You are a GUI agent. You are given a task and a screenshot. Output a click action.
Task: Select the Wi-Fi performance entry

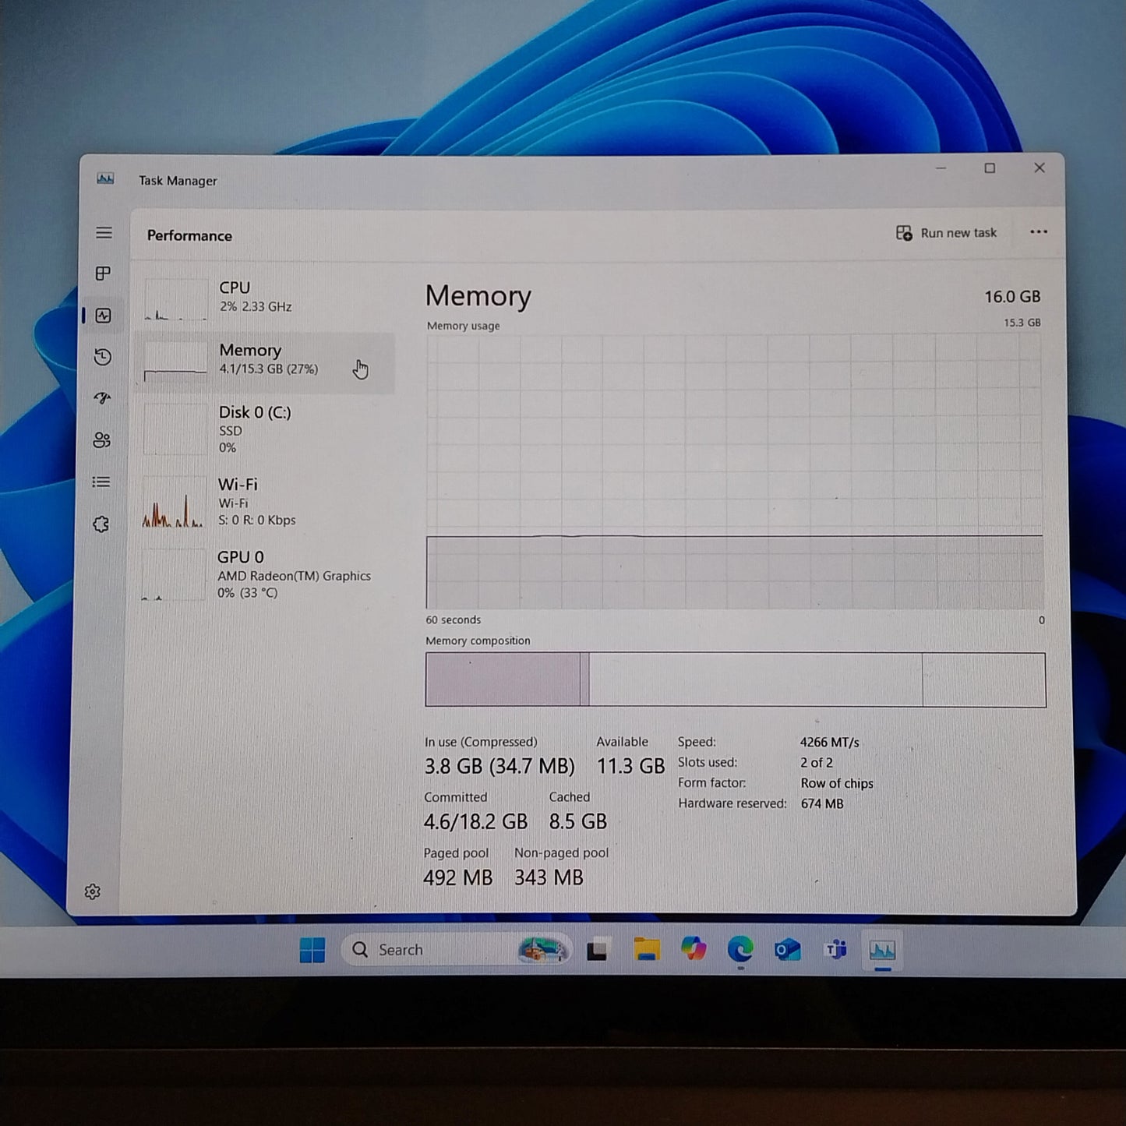click(x=263, y=502)
